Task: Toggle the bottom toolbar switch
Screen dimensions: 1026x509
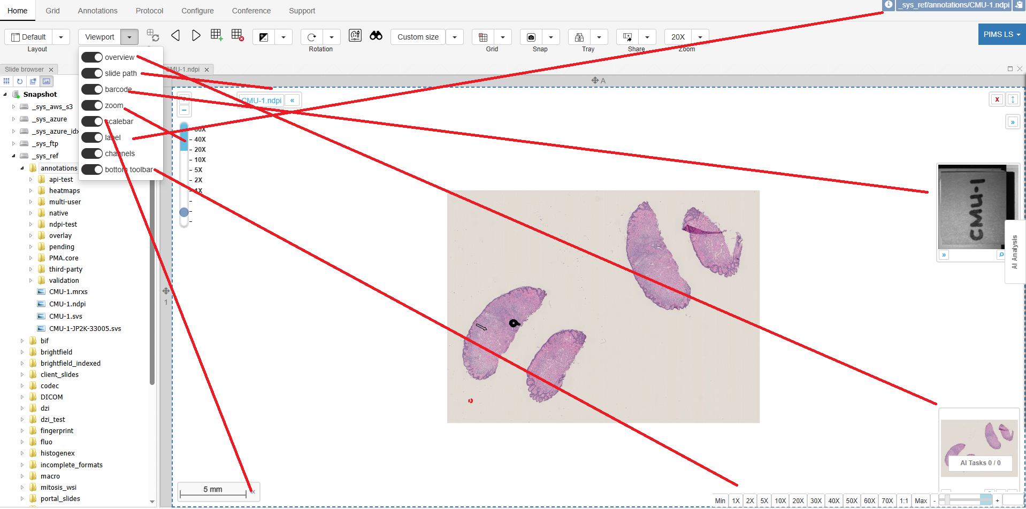Action: click(92, 169)
